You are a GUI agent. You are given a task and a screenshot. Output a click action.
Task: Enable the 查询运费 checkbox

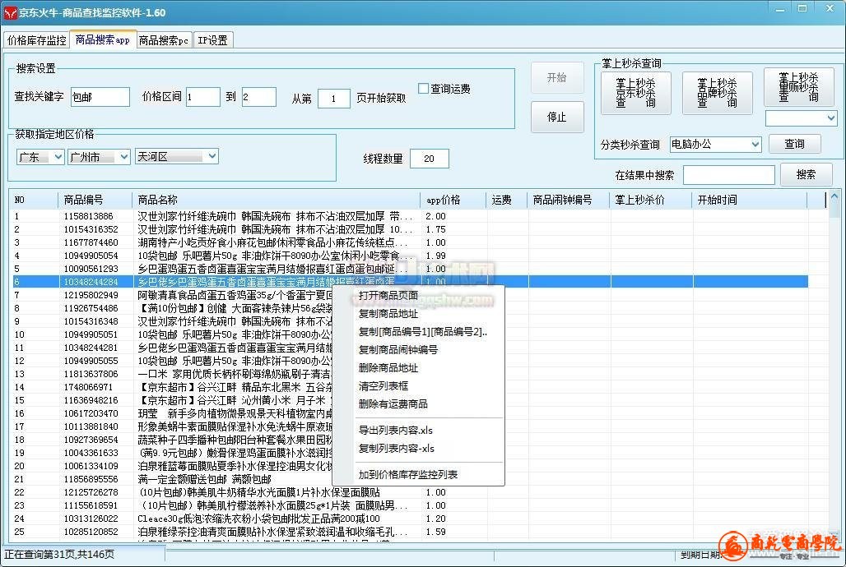pyautogui.click(x=424, y=89)
